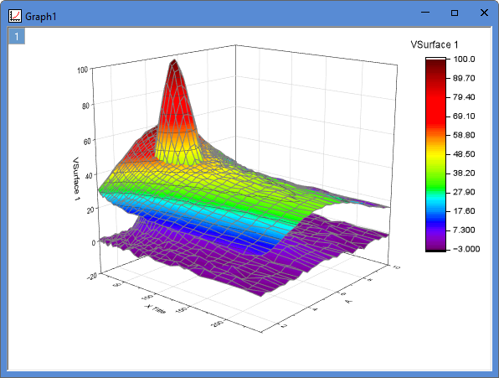Click the color scale bar
Viewport: 499px width, 378px height.
pyautogui.click(x=435, y=155)
